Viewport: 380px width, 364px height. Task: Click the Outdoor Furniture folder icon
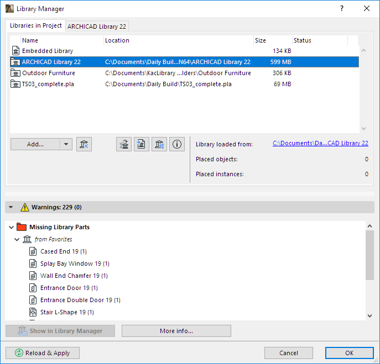click(x=15, y=73)
